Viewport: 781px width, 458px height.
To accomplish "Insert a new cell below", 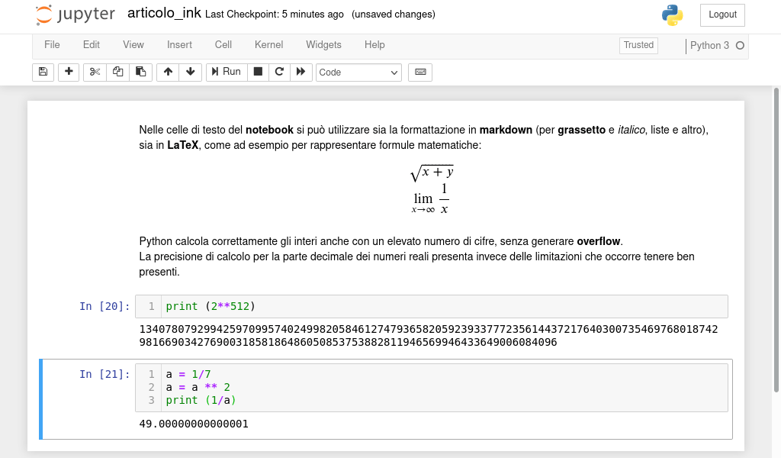I will [69, 72].
